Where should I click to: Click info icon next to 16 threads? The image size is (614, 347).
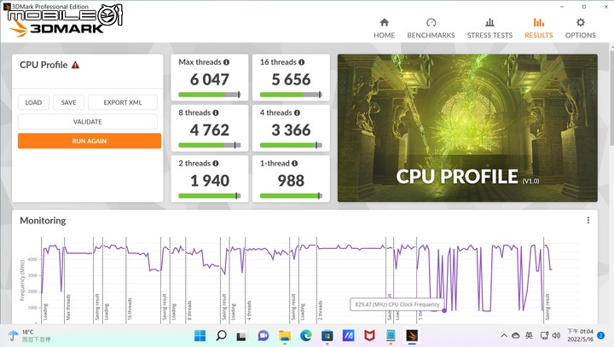[x=302, y=62]
